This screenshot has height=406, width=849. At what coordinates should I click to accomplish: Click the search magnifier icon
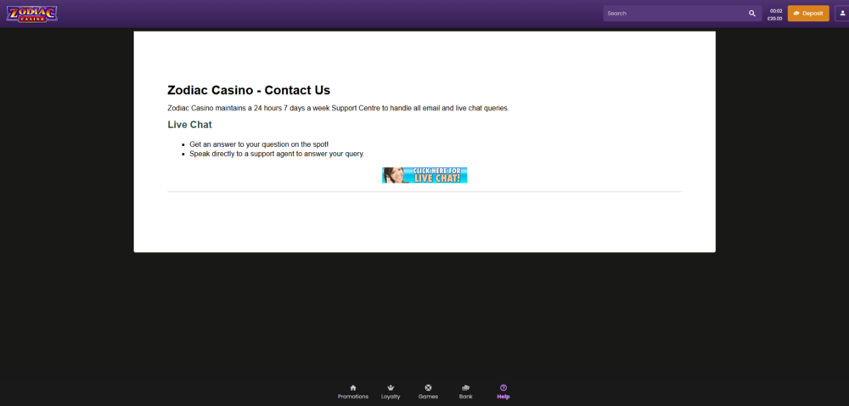752,14
